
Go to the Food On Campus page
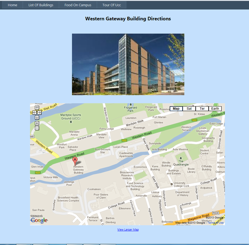point(78,5)
